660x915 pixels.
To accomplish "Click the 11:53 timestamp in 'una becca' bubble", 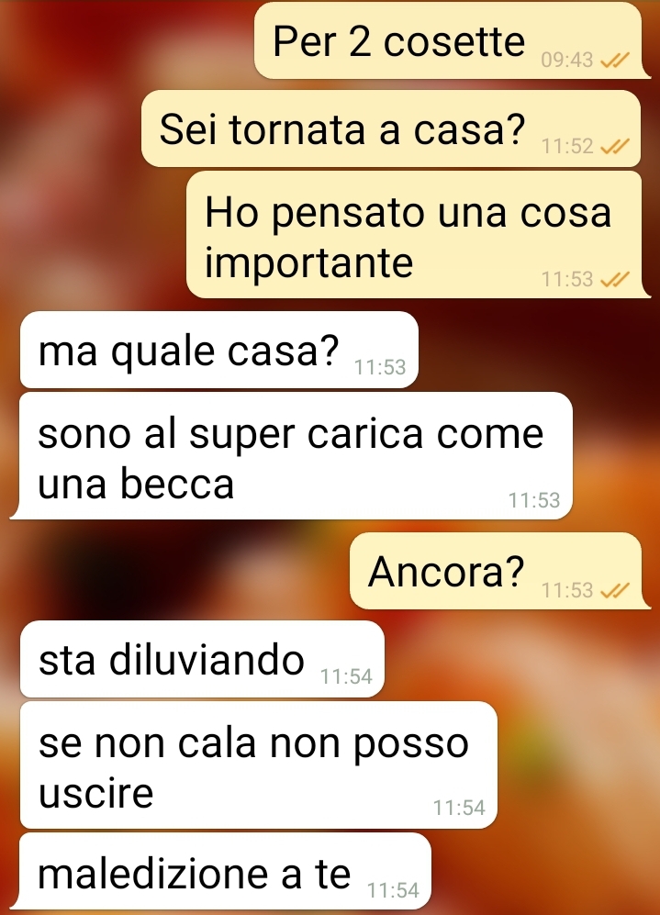I will [x=534, y=500].
